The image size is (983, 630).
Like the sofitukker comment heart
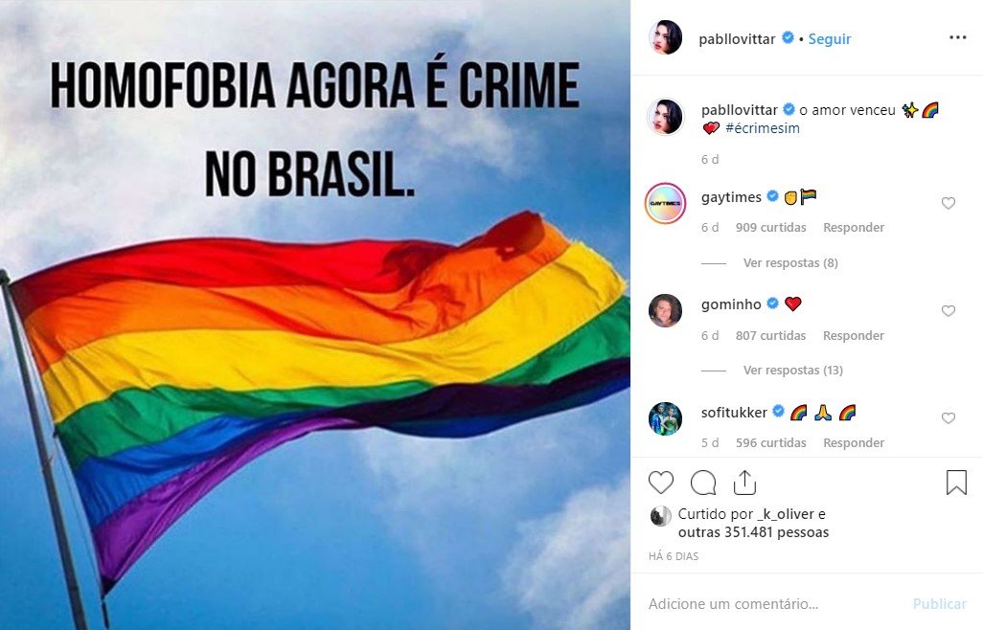click(x=949, y=417)
